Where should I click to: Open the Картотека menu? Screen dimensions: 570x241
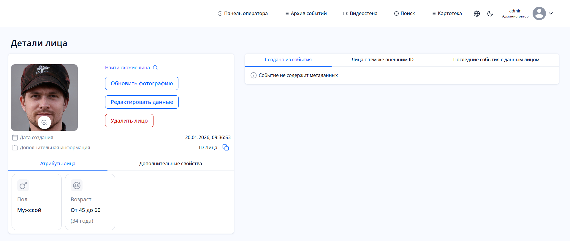pos(447,14)
